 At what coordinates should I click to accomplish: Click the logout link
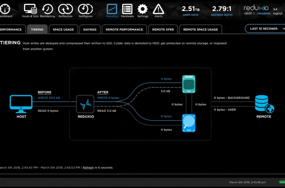(278, 13)
